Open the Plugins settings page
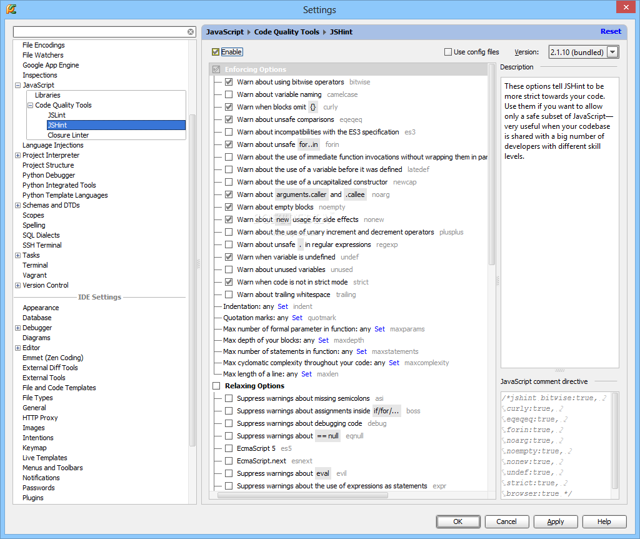 point(32,498)
